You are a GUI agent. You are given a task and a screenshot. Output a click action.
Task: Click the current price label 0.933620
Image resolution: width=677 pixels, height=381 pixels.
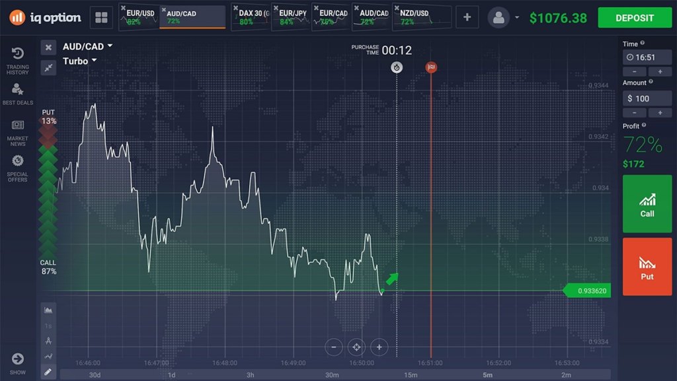pos(587,291)
